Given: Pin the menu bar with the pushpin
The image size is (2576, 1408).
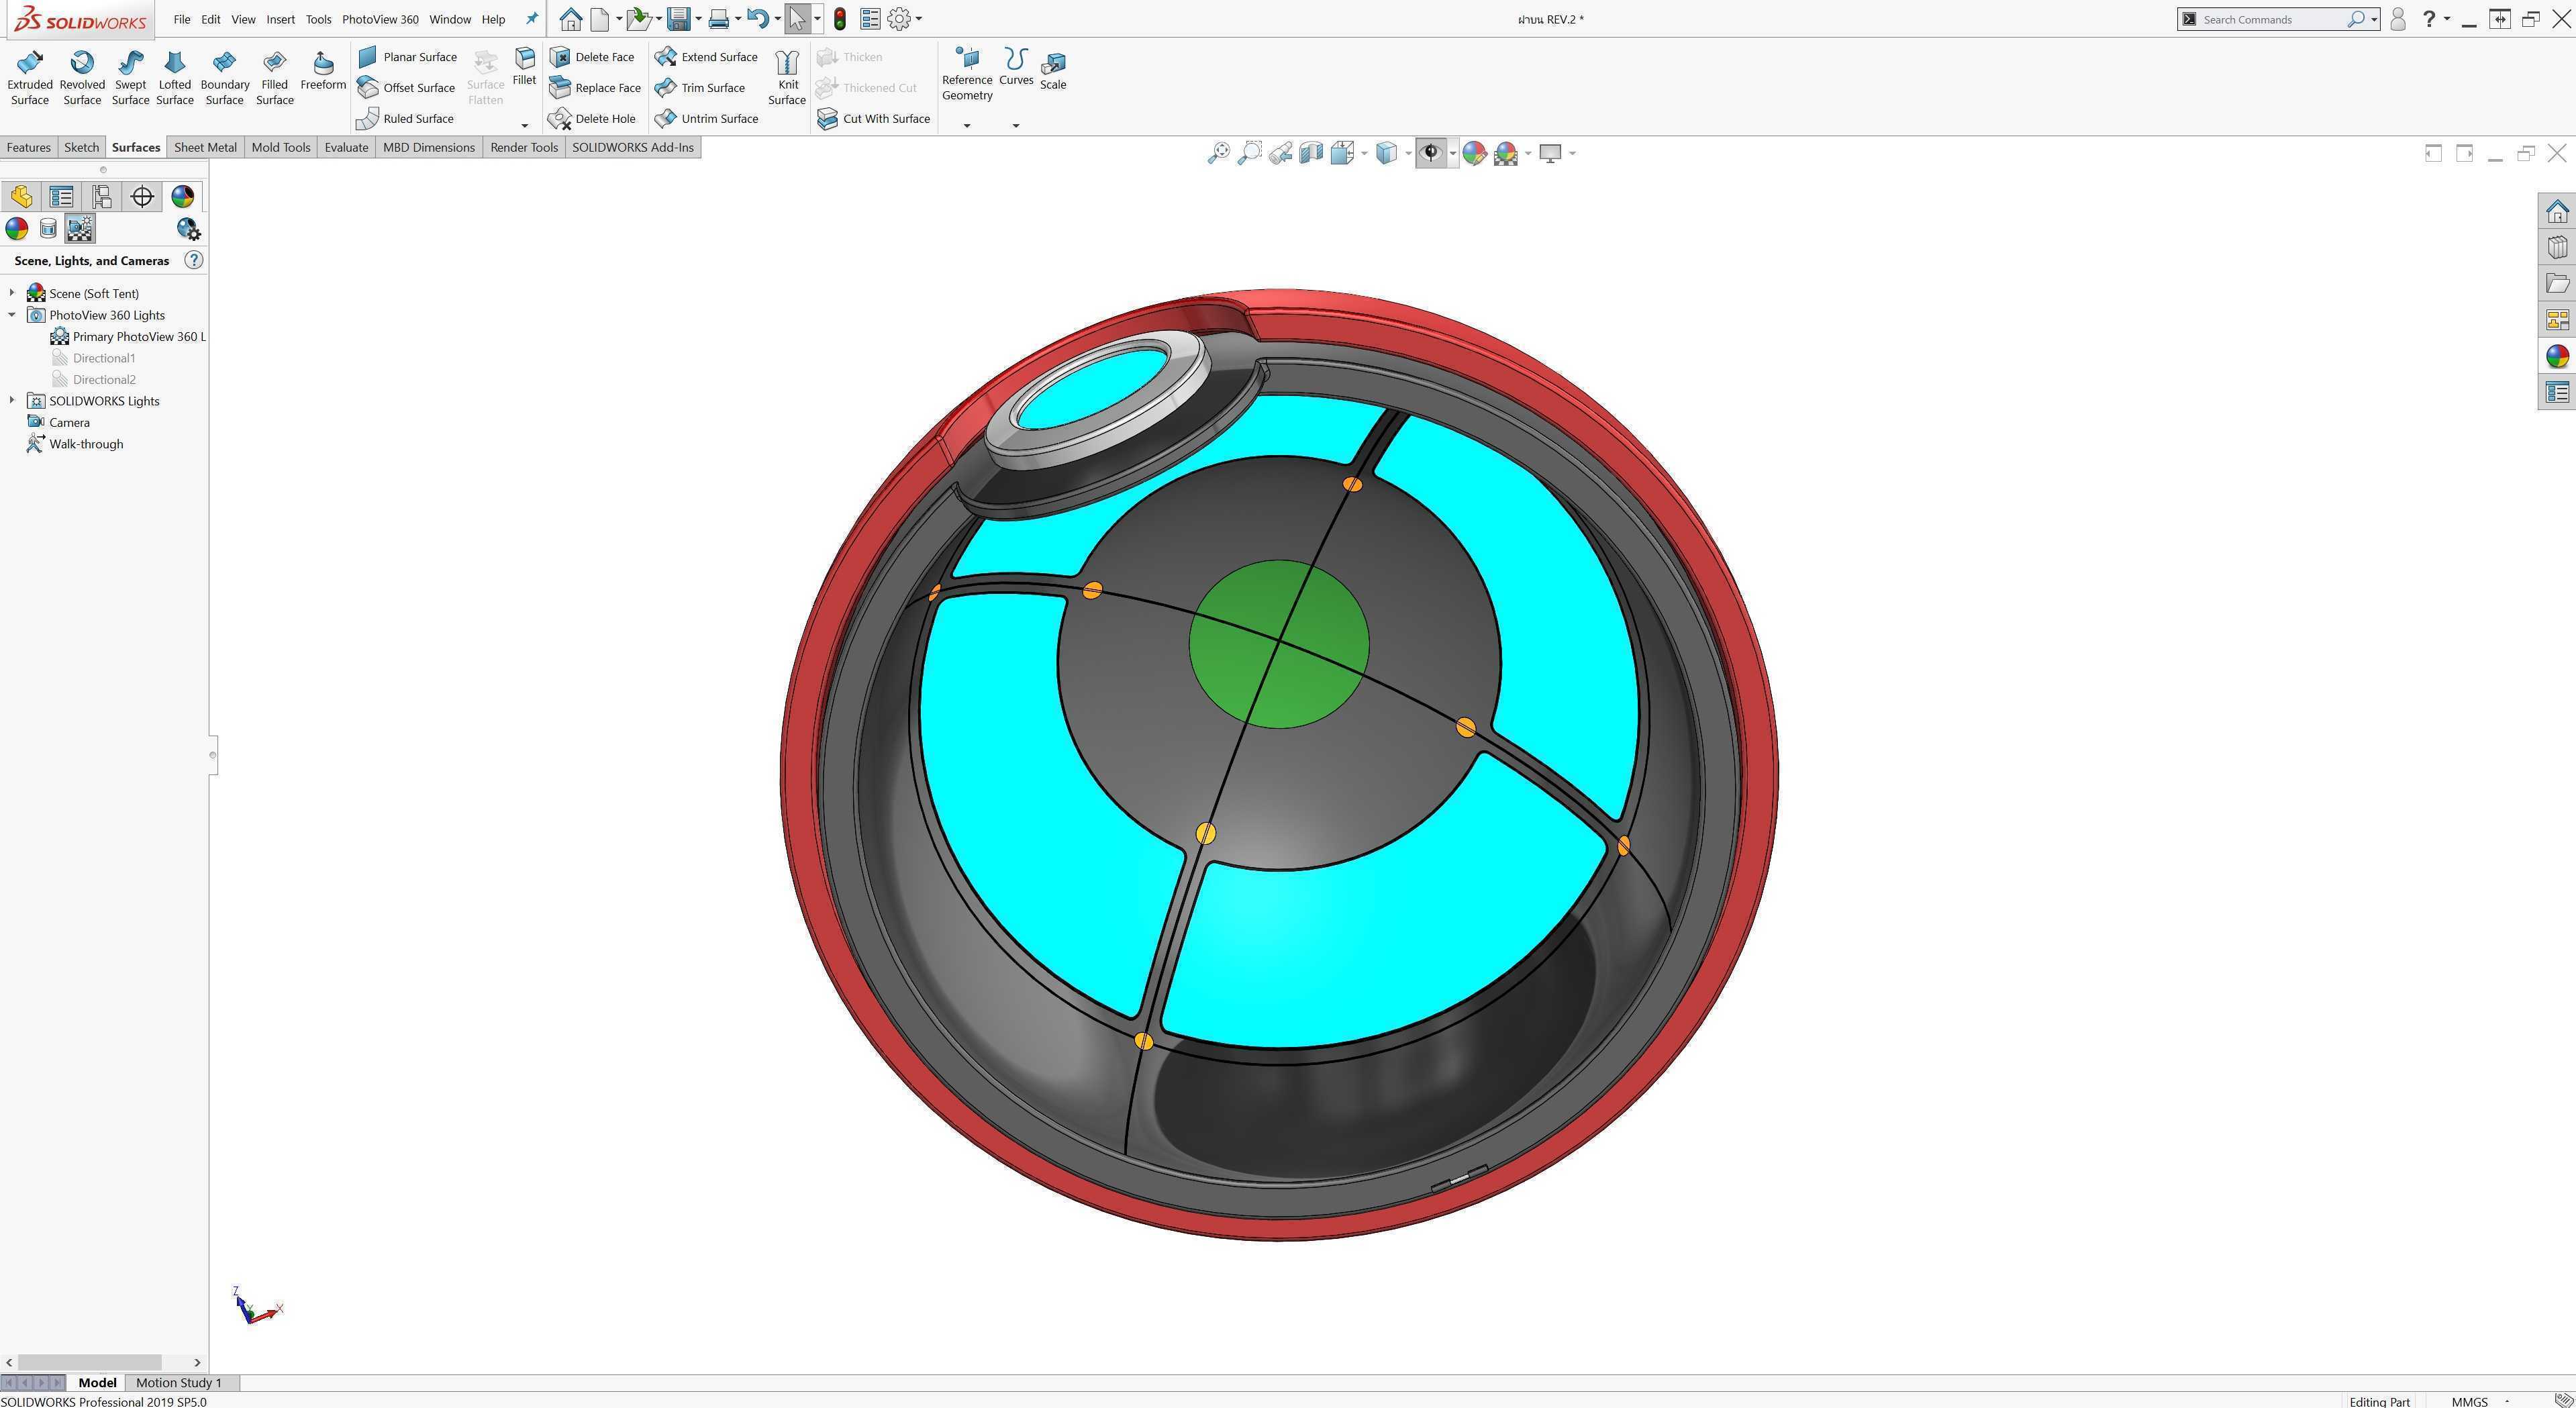Looking at the screenshot, I should [x=532, y=19].
